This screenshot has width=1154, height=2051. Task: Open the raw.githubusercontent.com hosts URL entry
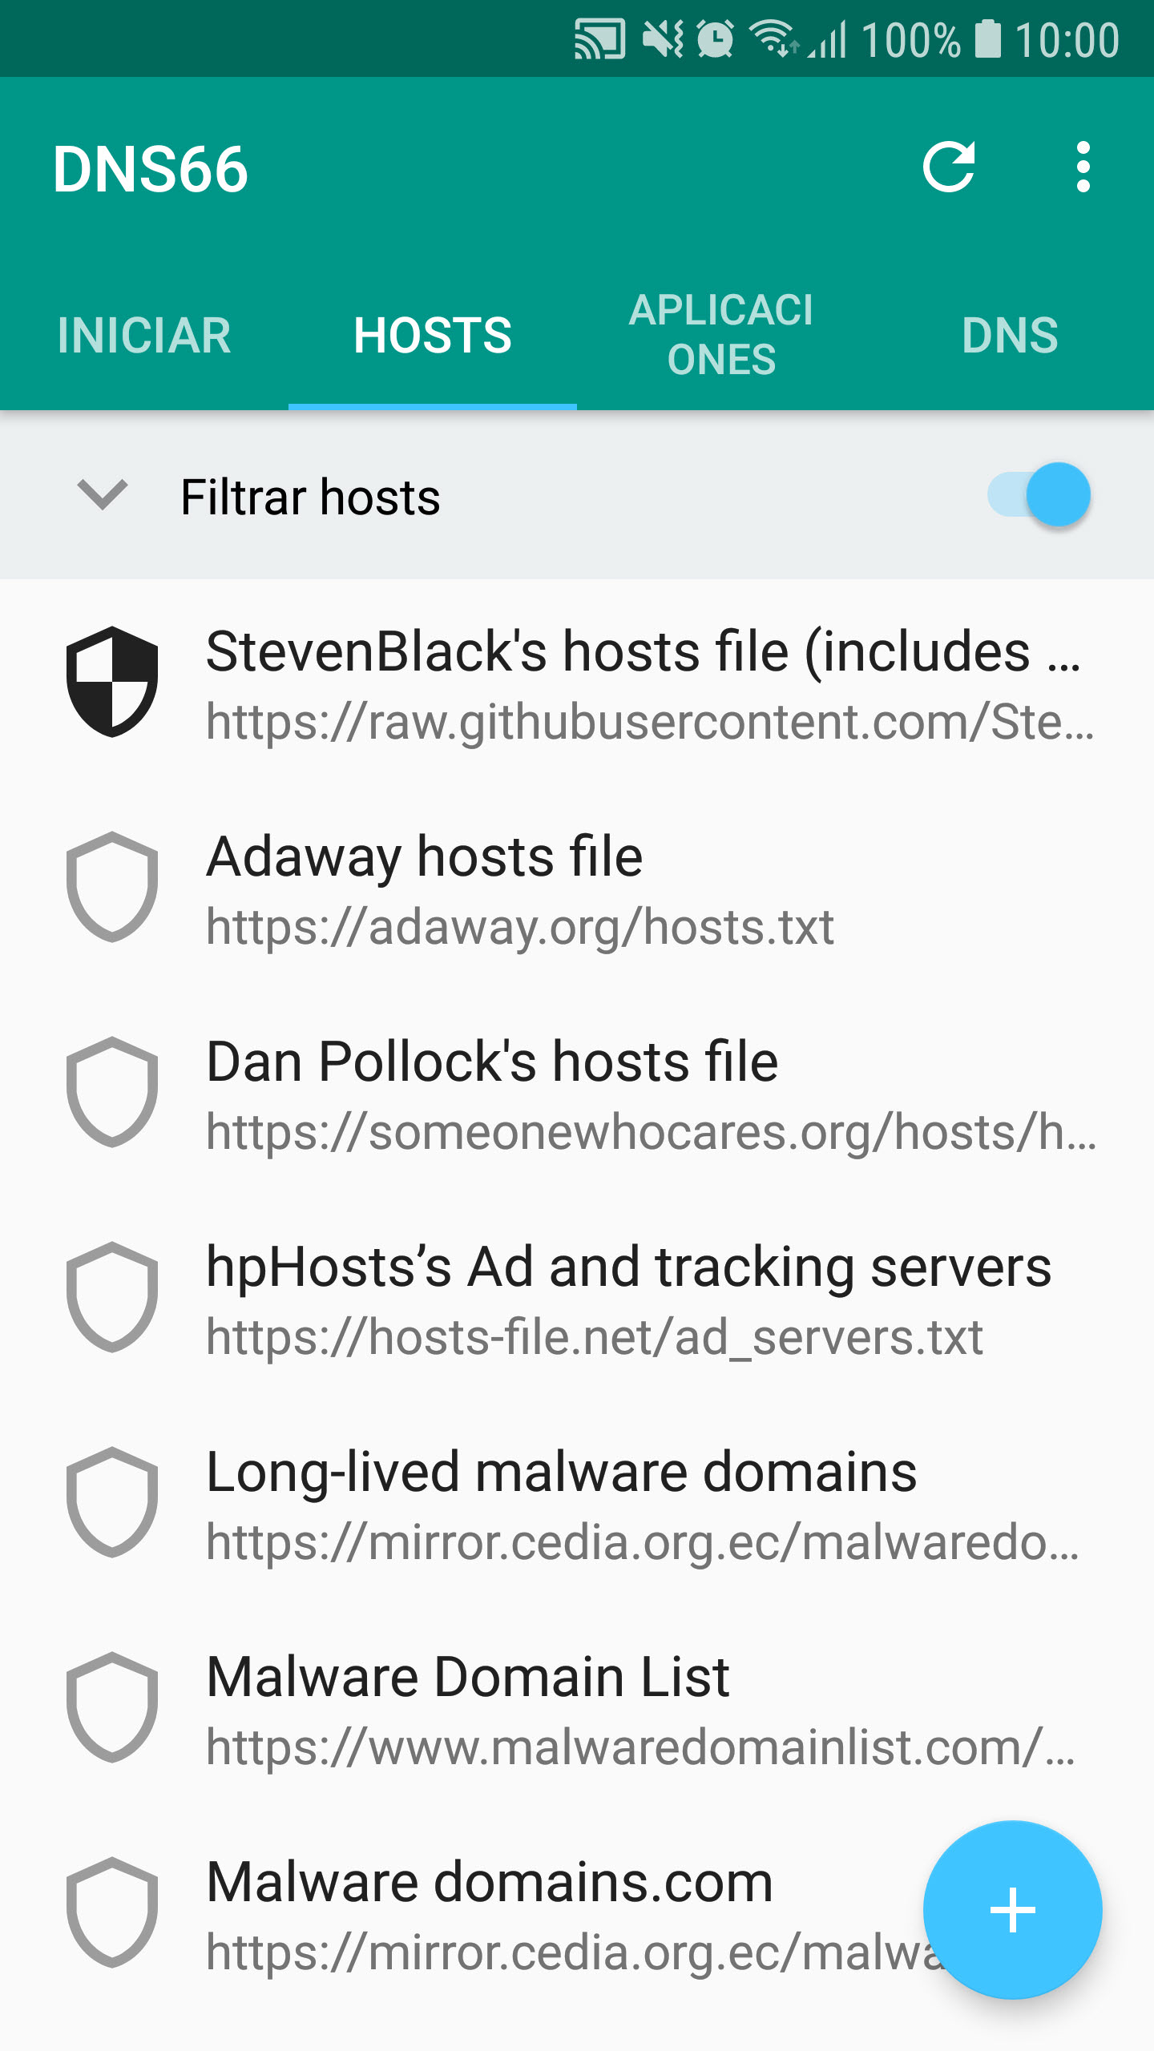point(649,722)
